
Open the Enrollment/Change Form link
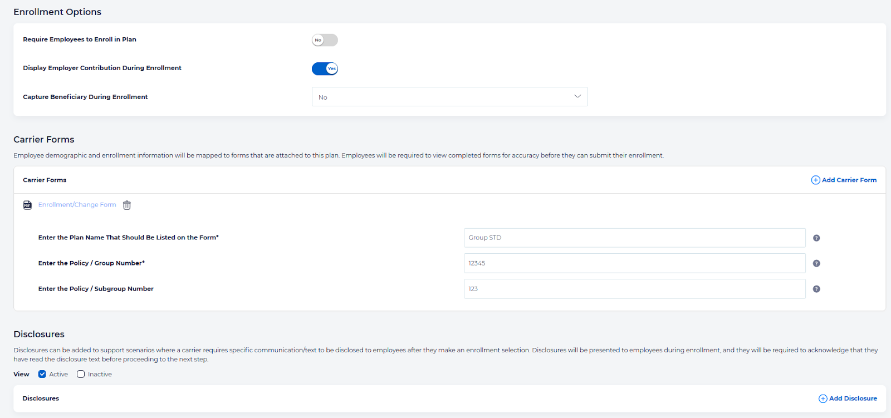coord(77,205)
